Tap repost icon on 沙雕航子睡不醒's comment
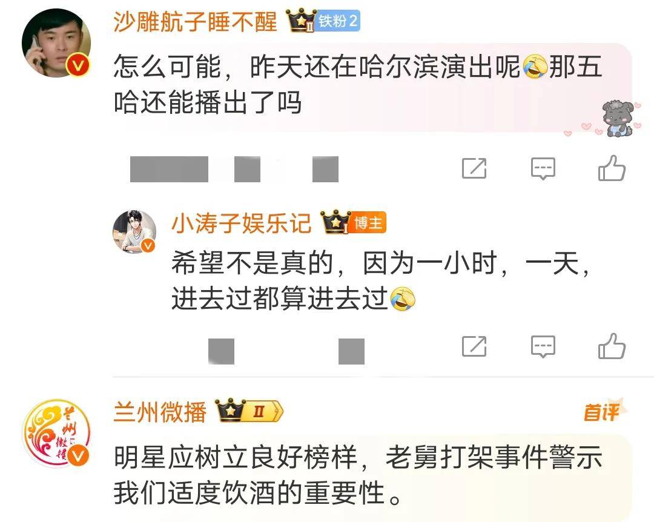This screenshot has height=522, width=654. [474, 168]
